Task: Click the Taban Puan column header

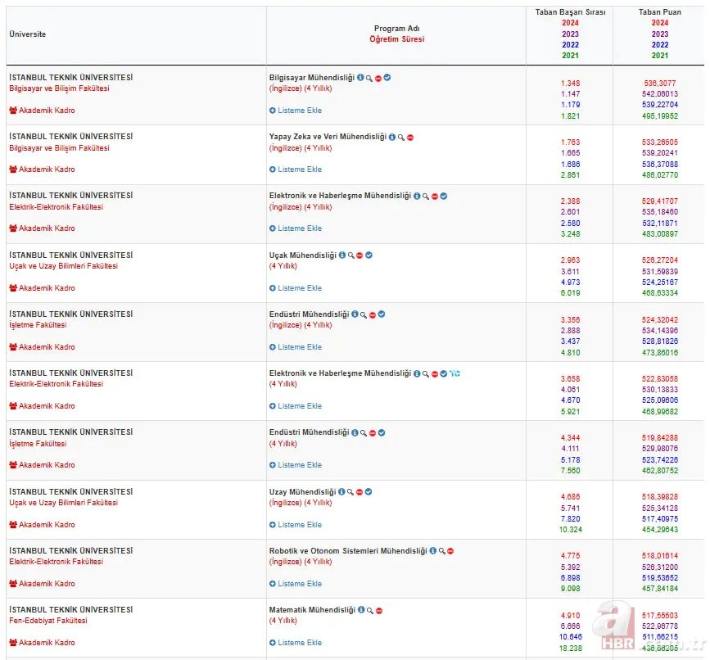Action: pyautogui.click(x=659, y=12)
